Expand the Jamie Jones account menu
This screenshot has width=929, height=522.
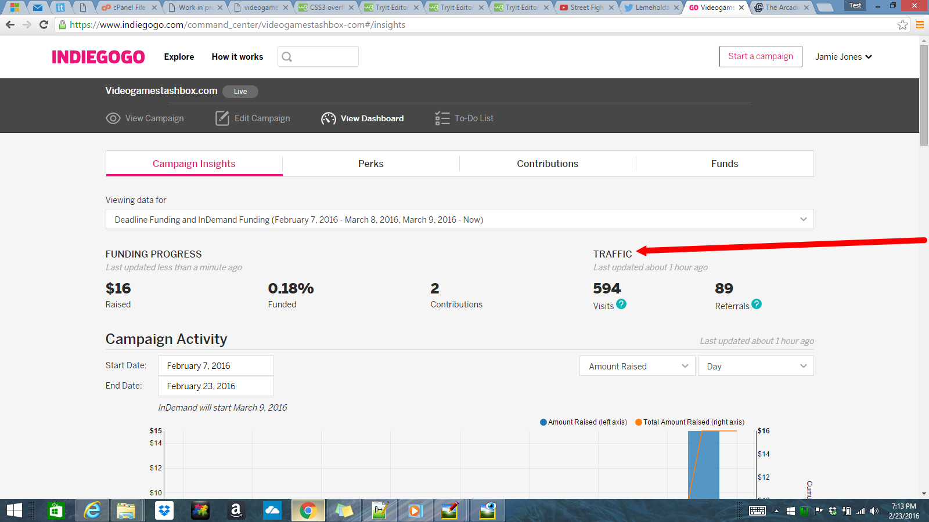843,57
